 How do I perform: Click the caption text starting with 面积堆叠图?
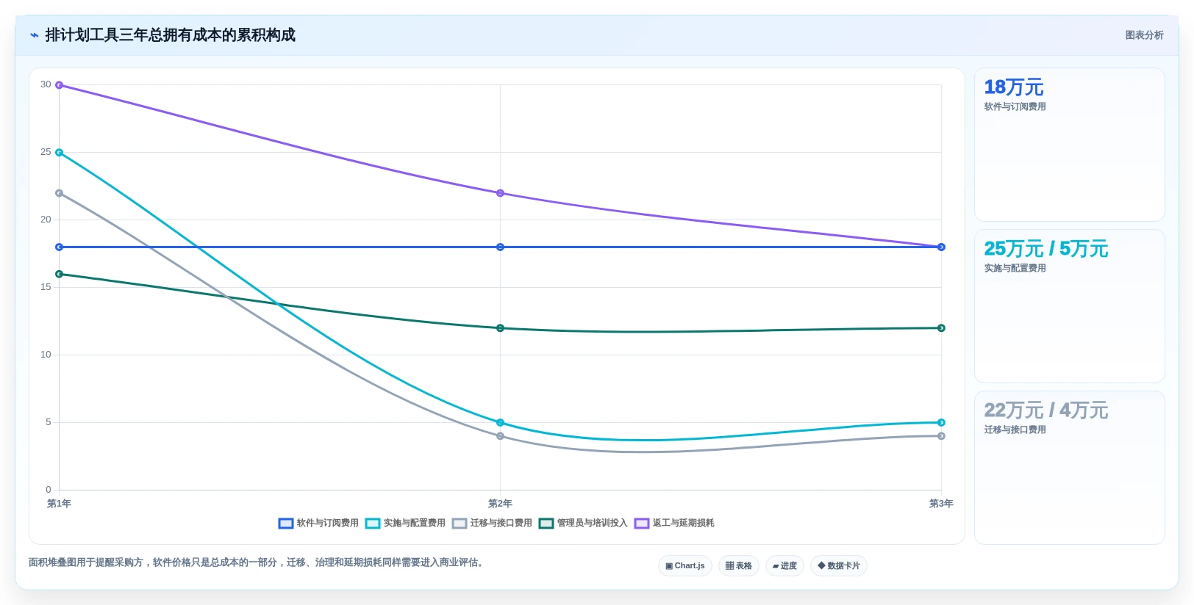click(x=258, y=562)
